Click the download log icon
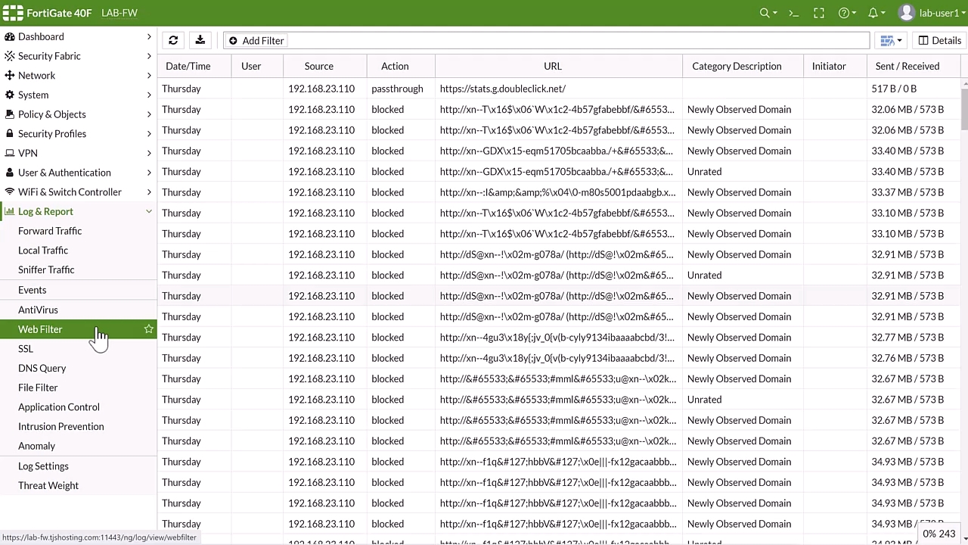The height and width of the screenshot is (545, 968). [200, 40]
